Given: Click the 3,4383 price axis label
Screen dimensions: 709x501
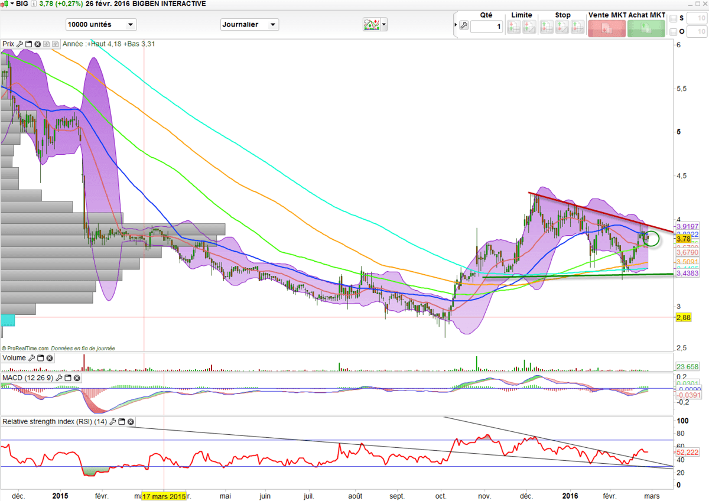Looking at the screenshot, I should tap(688, 274).
